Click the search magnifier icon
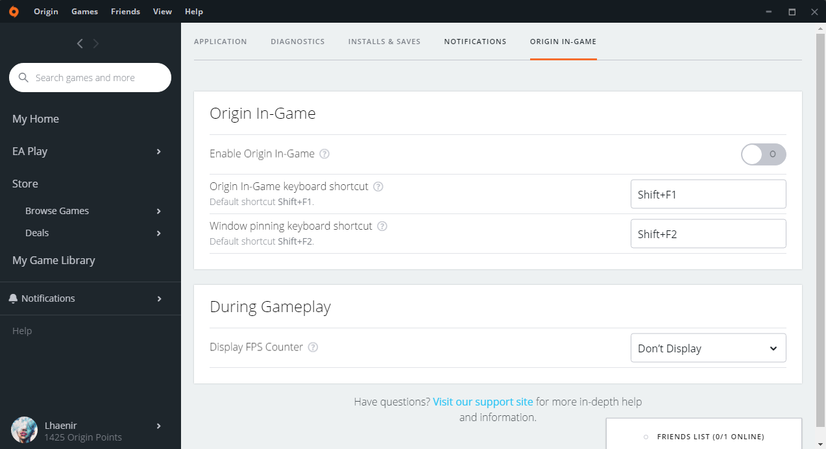 coord(24,78)
